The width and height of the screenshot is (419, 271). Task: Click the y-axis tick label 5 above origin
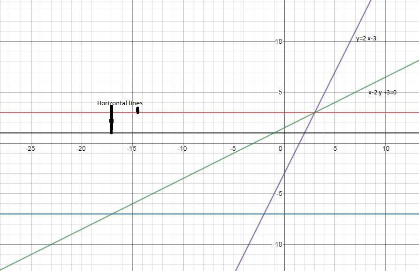280,93
